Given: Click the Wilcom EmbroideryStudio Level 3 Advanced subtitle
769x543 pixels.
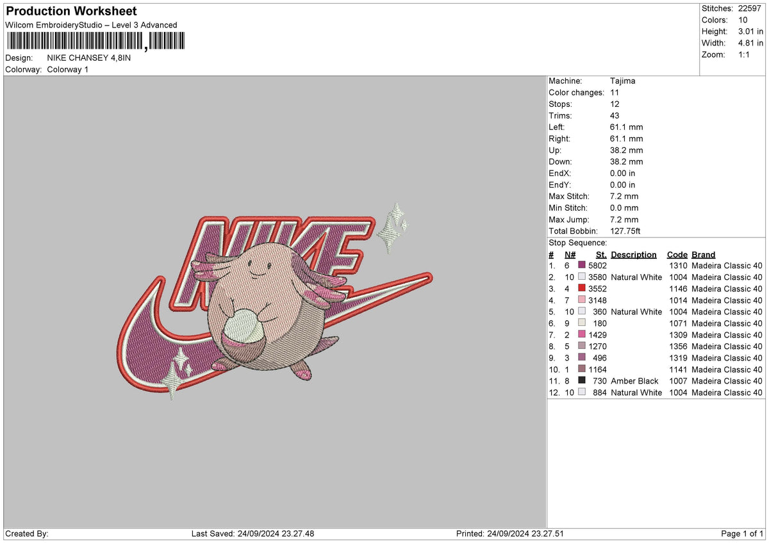Looking at the screenshot, I should (91, 25).
